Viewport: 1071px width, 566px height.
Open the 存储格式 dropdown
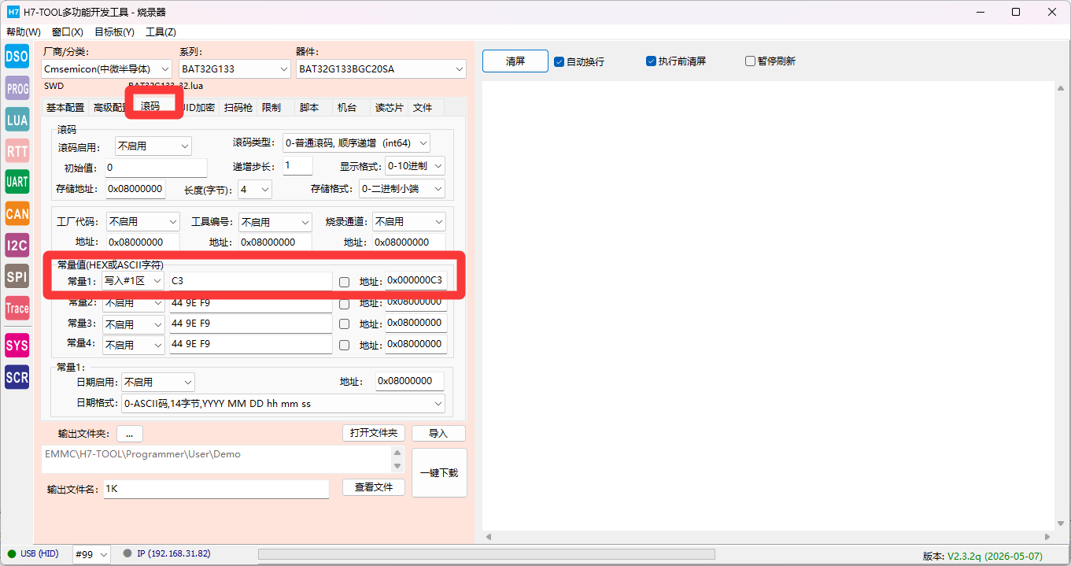(401, 189)
